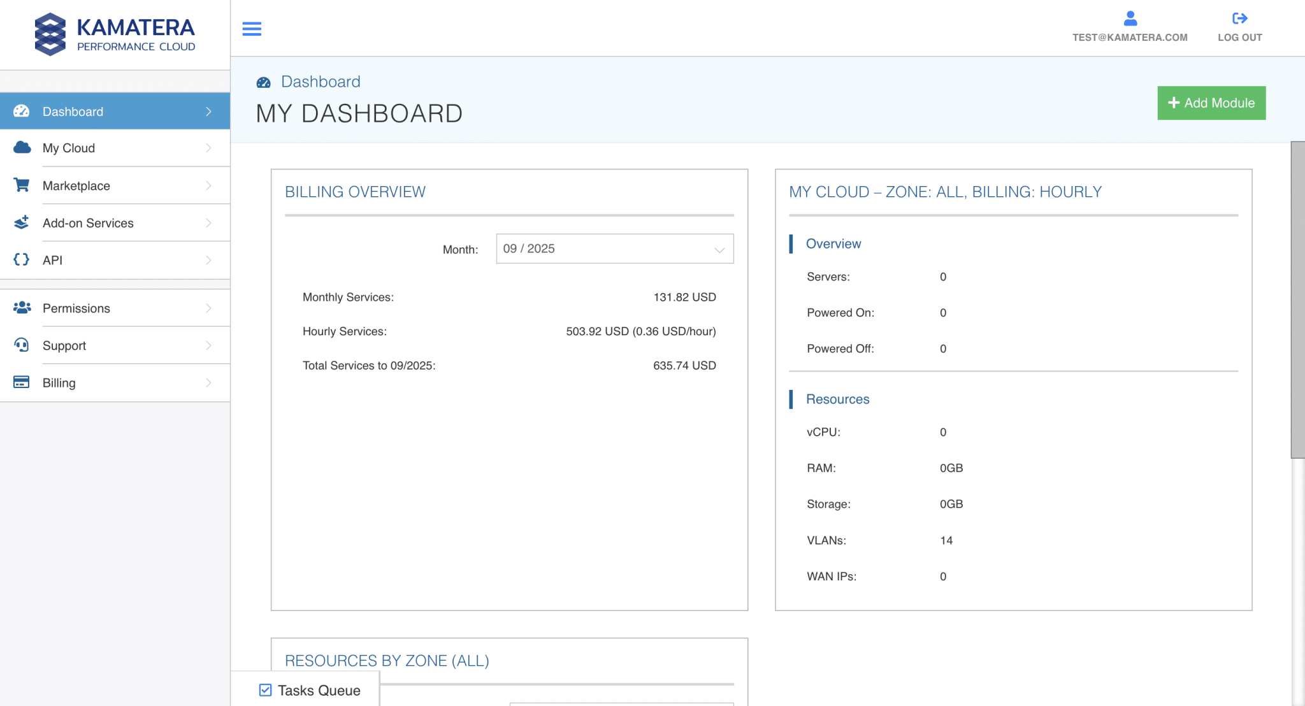Screen dimensions: 1305x706
Task: Click the Permissions users group icon
Action: [x=22, y=308]
